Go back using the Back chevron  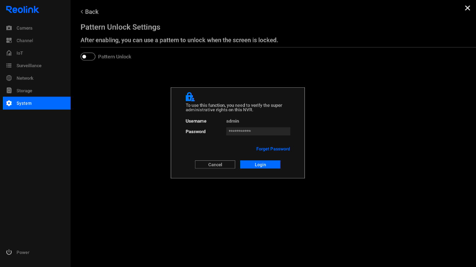[82, 12]
